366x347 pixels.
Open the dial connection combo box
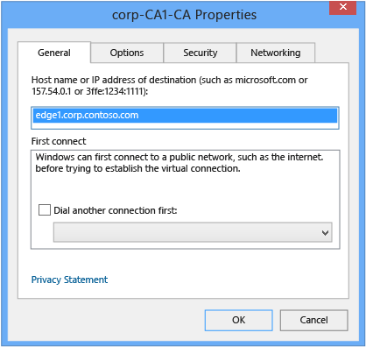[193, 232]
